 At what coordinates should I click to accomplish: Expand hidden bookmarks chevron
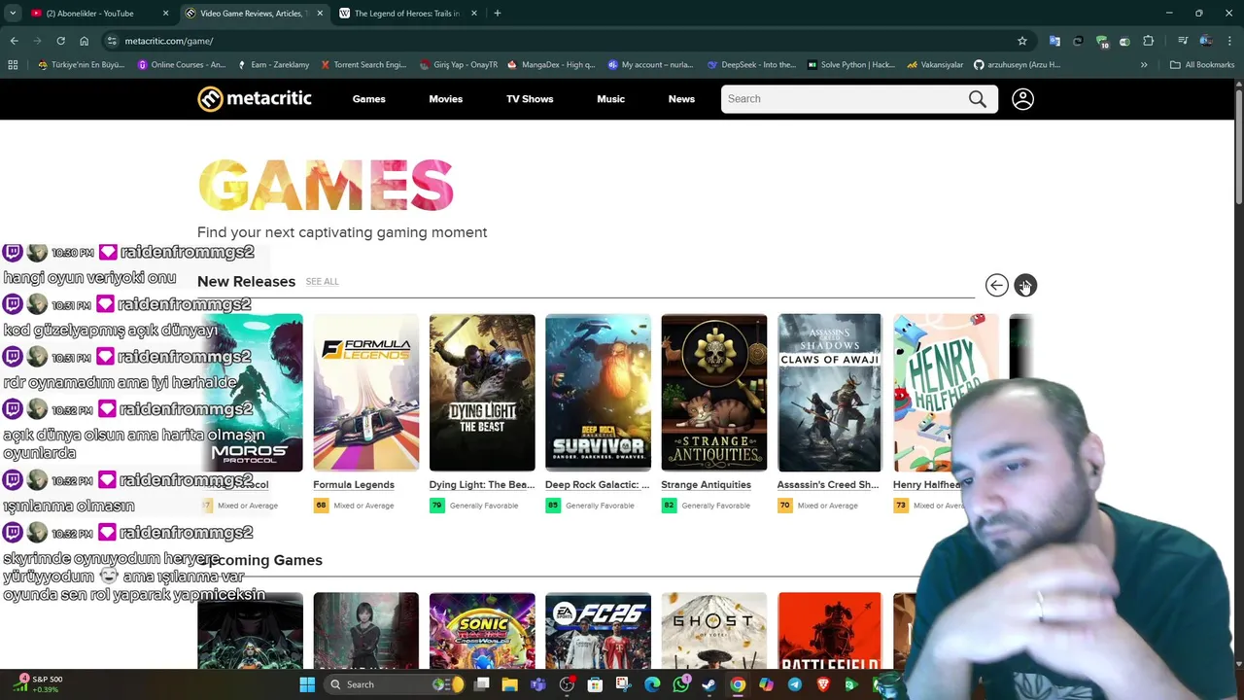point(1144,65)
